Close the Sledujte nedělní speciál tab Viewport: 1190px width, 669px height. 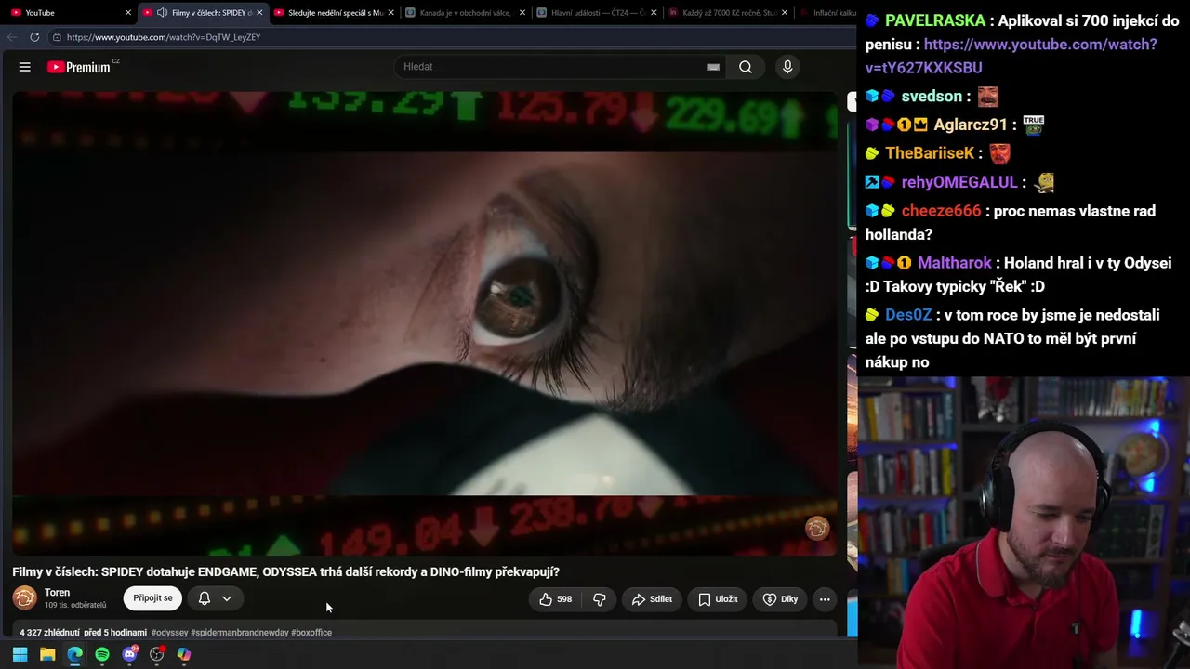coord(390,13)
